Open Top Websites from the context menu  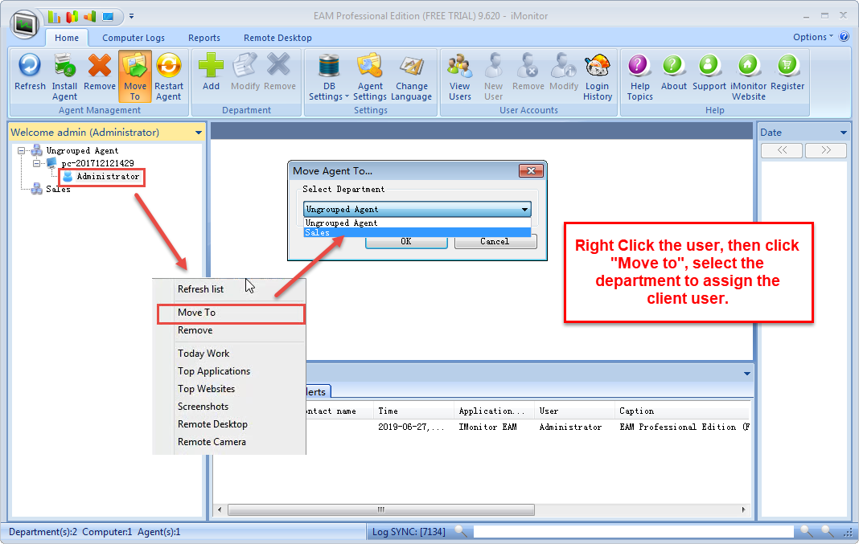tap(206, 389)
